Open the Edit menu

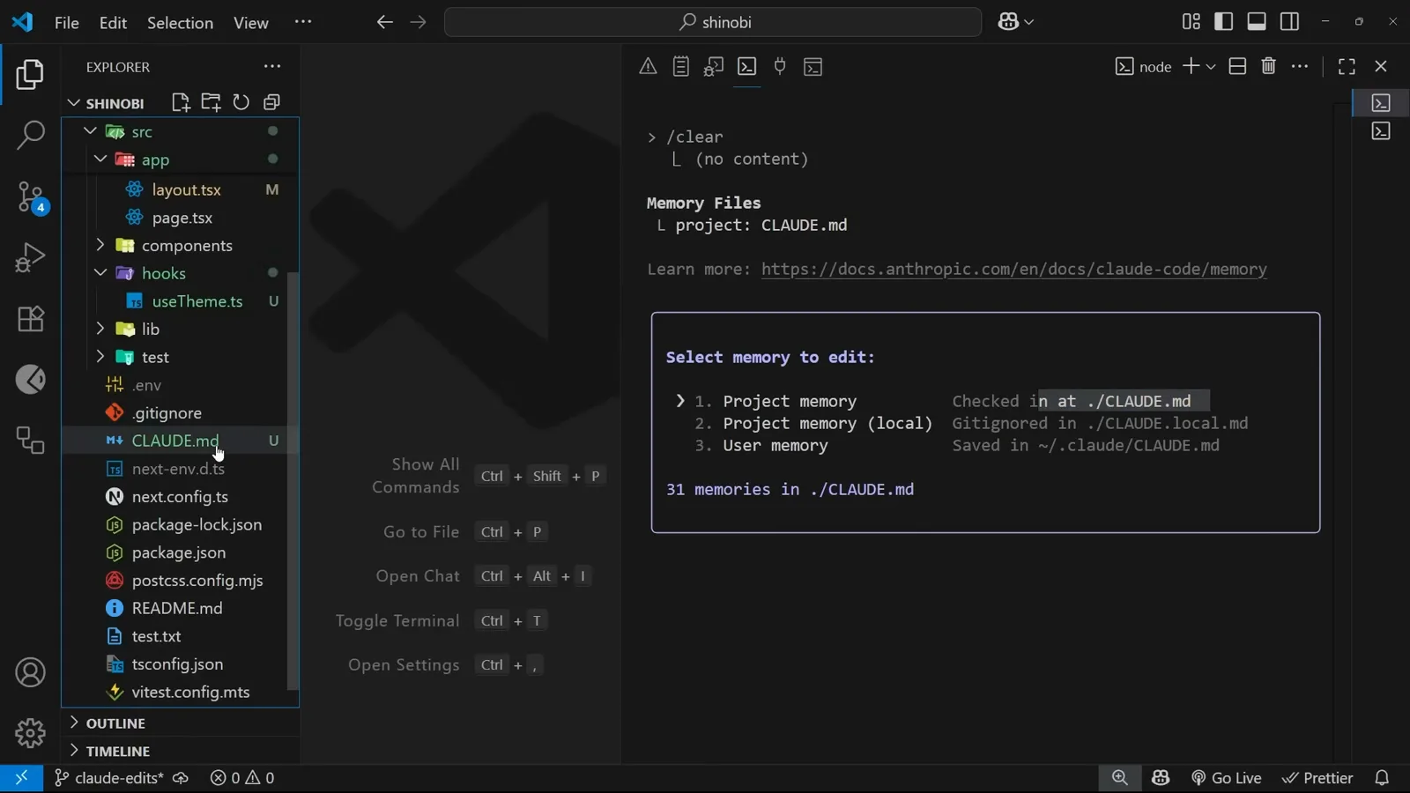(x=113, y=23)
